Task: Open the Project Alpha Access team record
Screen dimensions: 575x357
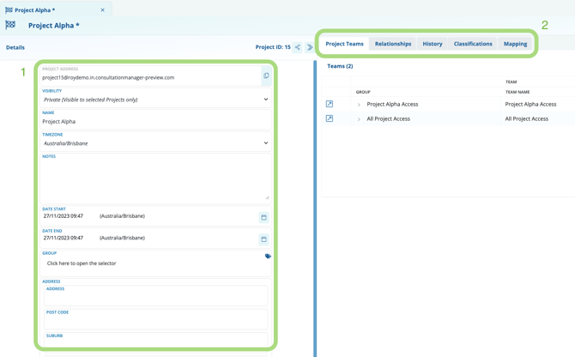Action: (x=330, y=104)
